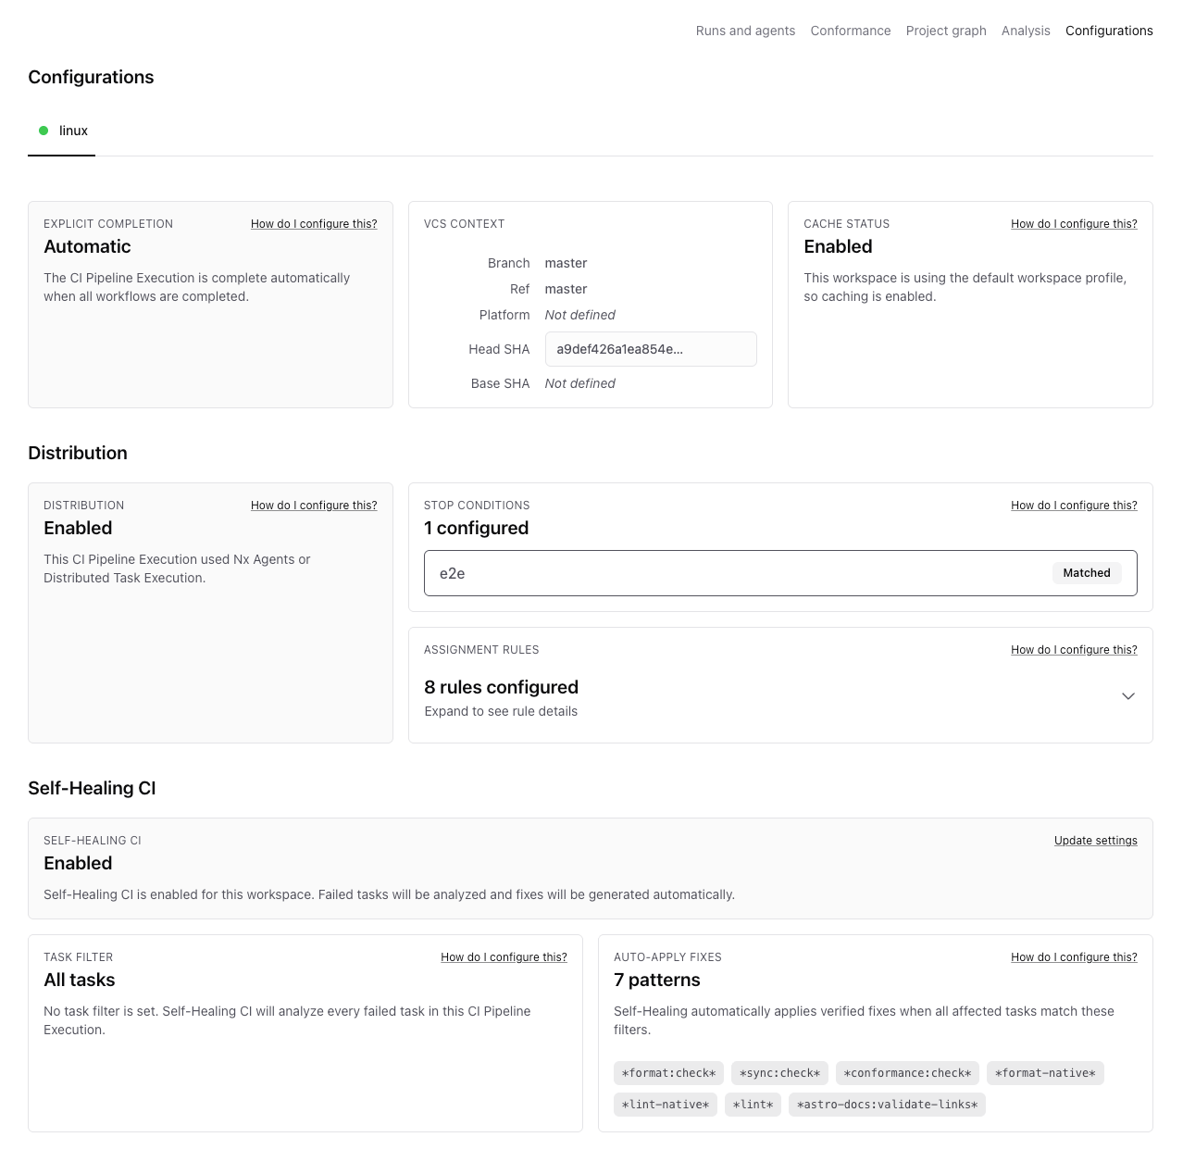The width and height of the screenshot is (1183, 1162).
Task: Open the Project graph view
Action: point(945,31)
